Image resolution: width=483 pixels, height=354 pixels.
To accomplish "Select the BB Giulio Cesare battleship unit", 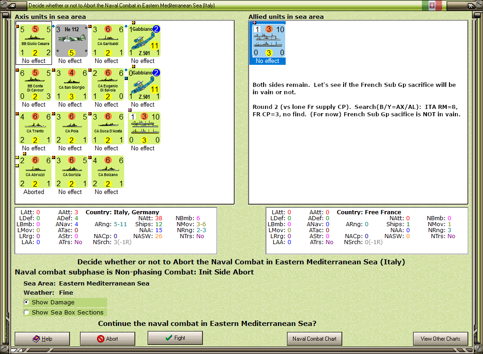I will pos(35,41).
